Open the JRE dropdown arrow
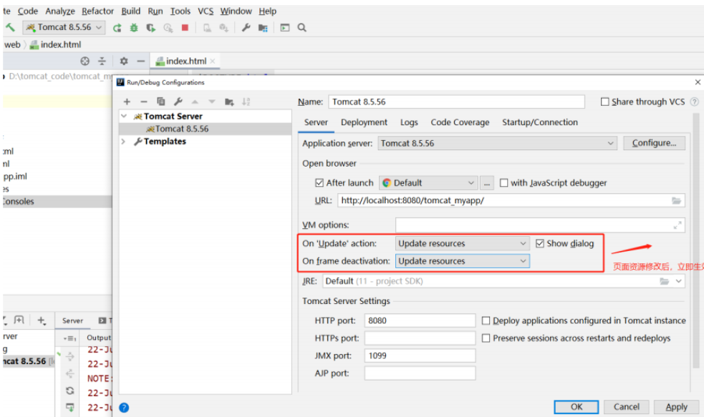The image size is (704, 417). (678, 281)
